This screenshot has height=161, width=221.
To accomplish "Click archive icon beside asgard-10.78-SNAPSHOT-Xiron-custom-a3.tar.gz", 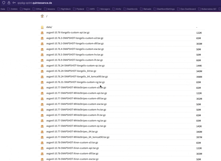I will click(42, 143).
